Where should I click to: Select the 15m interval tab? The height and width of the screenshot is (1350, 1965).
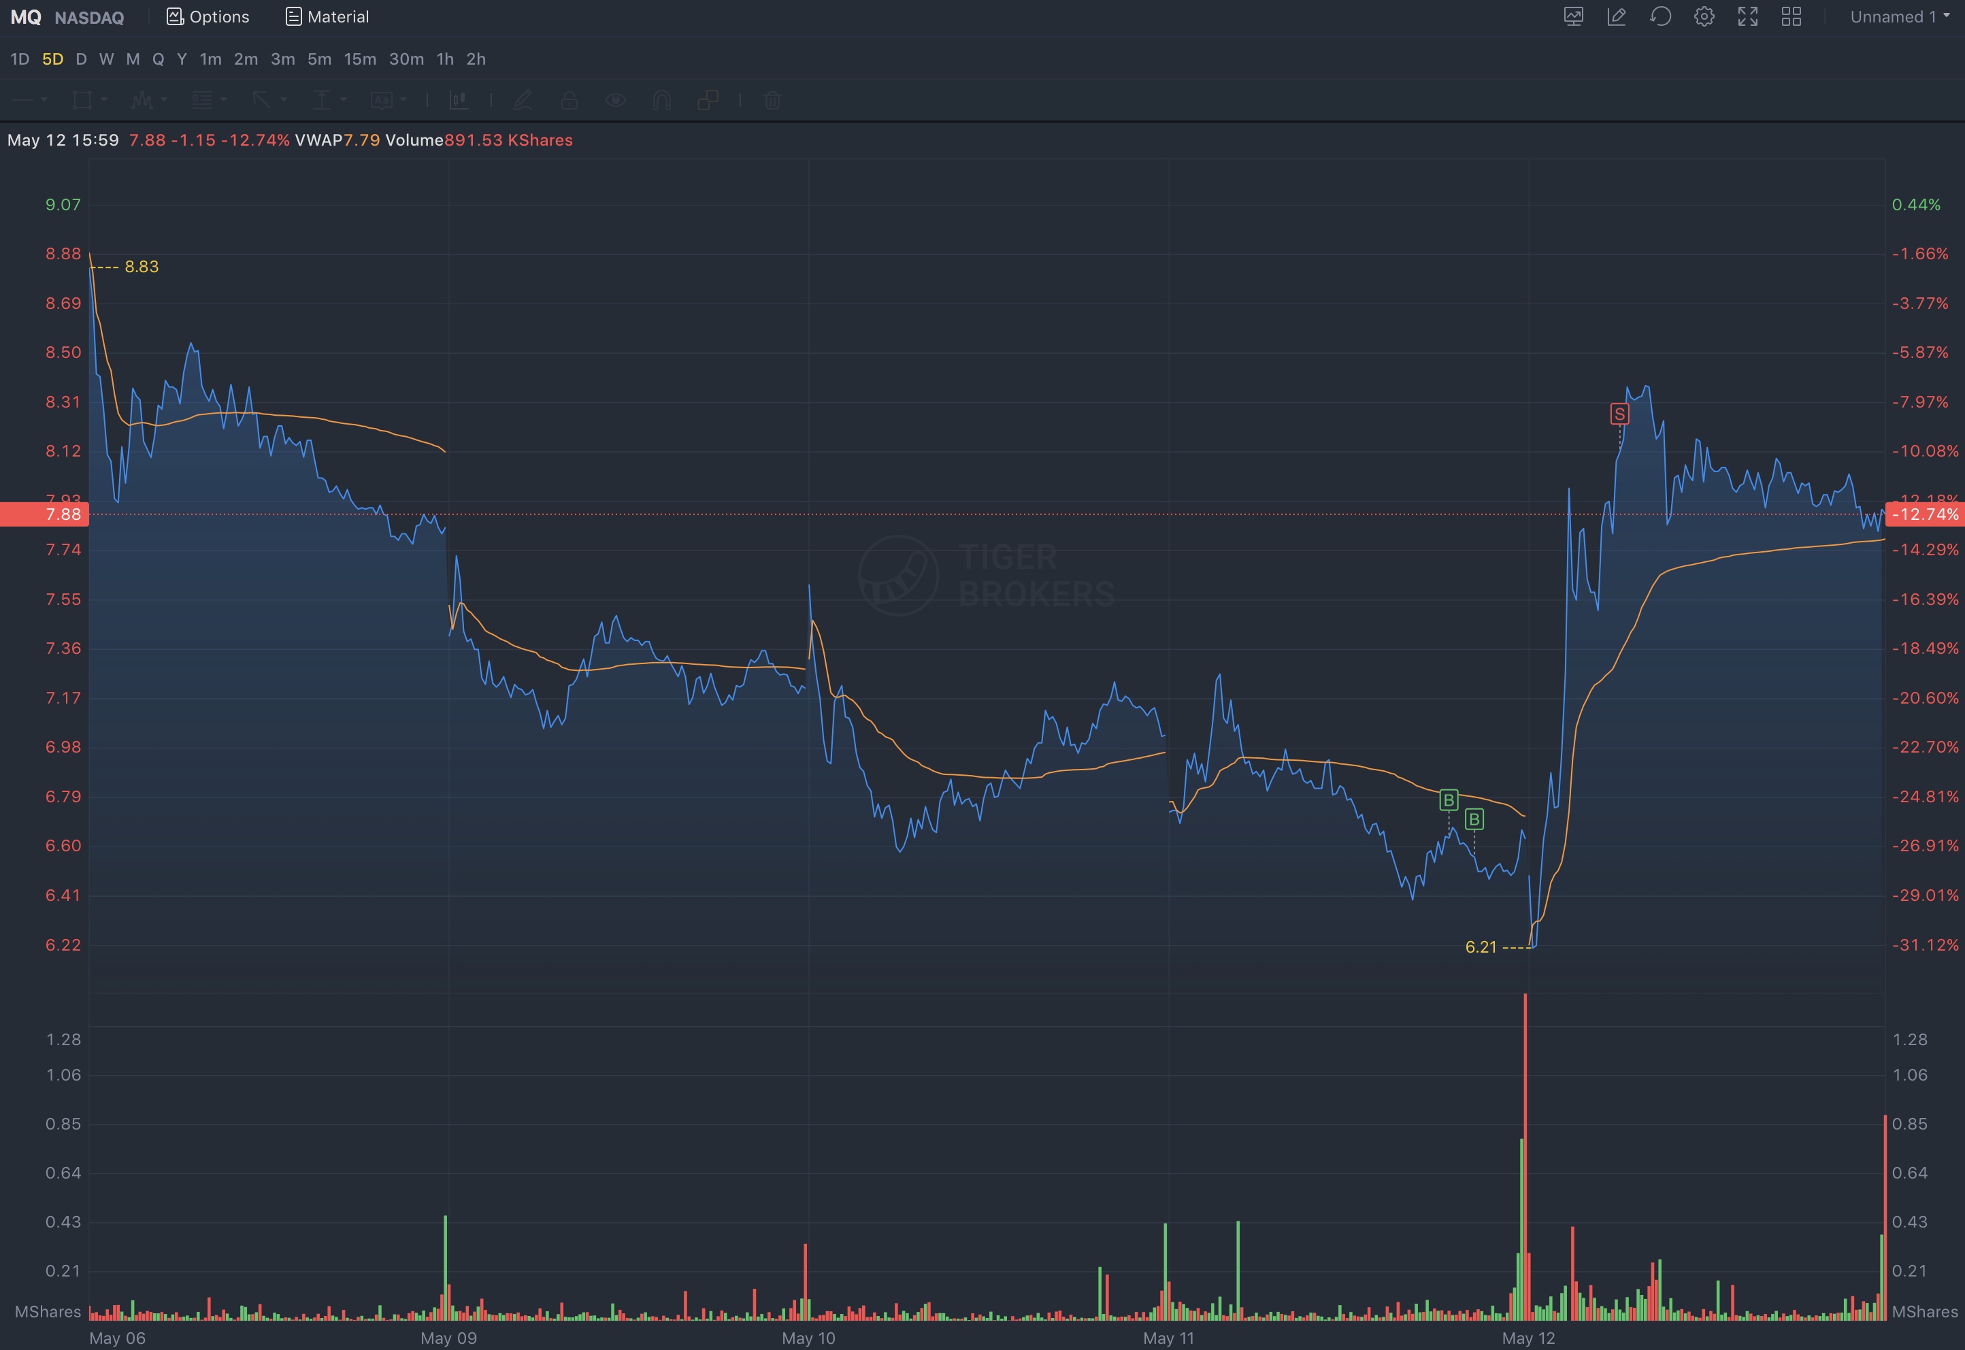(x=359, y=59)
